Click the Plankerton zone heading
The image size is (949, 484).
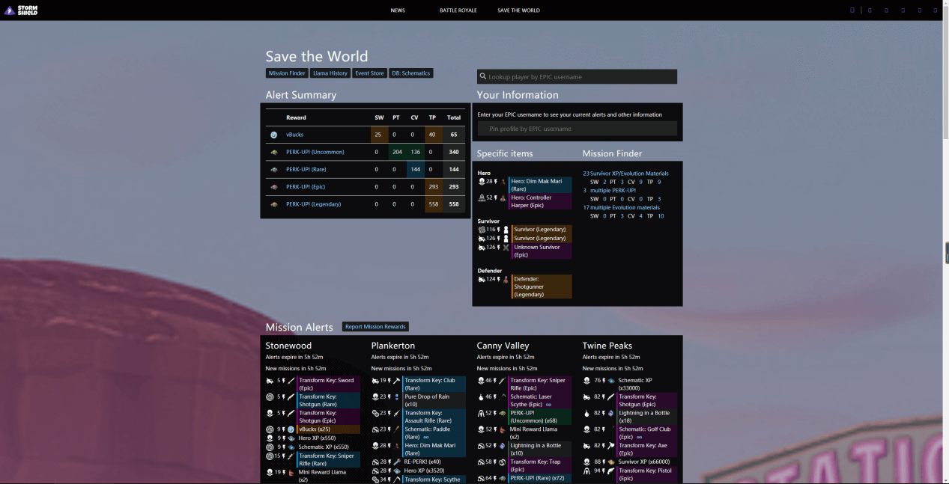tap(393, 346)
